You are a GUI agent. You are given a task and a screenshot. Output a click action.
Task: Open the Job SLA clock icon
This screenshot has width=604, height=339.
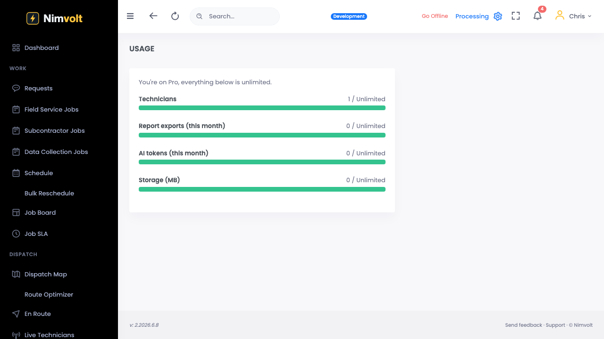pyautogui.click(x=16, y=234)
